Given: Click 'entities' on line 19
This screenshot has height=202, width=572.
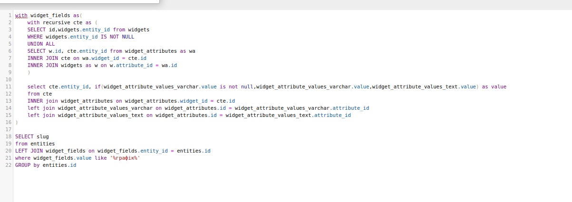Looking at the screenshot, I should (42, 144).
